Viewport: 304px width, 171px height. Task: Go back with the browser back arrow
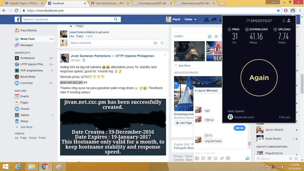tap(4, 11)
